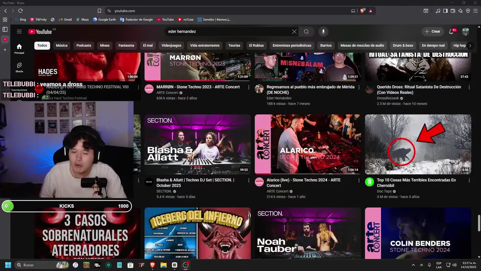Toggle the Brave sidebar panel
Screen dimensions: 481x271
click(445, 11)
